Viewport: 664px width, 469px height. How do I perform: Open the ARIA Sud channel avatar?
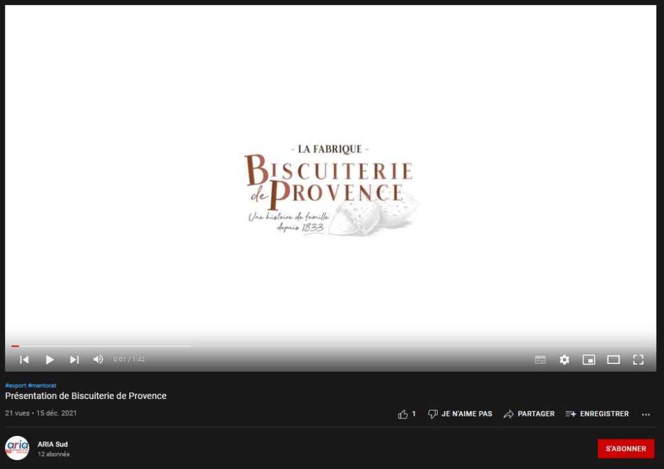point(17,448)
